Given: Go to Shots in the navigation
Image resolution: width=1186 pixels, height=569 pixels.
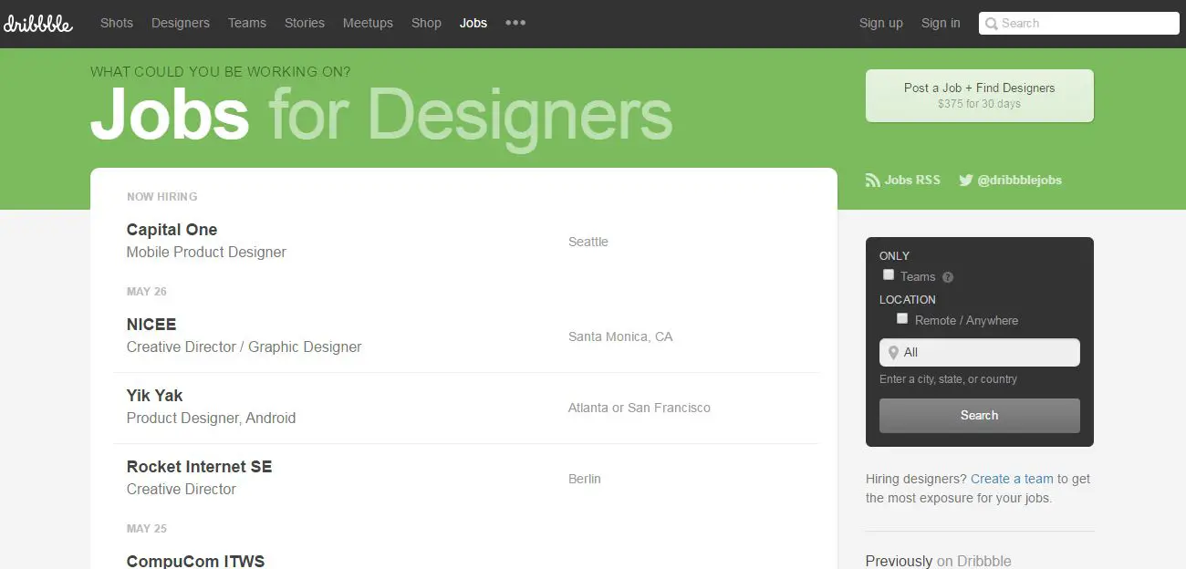Looking at the screenshot, I should tap(117, 23).
